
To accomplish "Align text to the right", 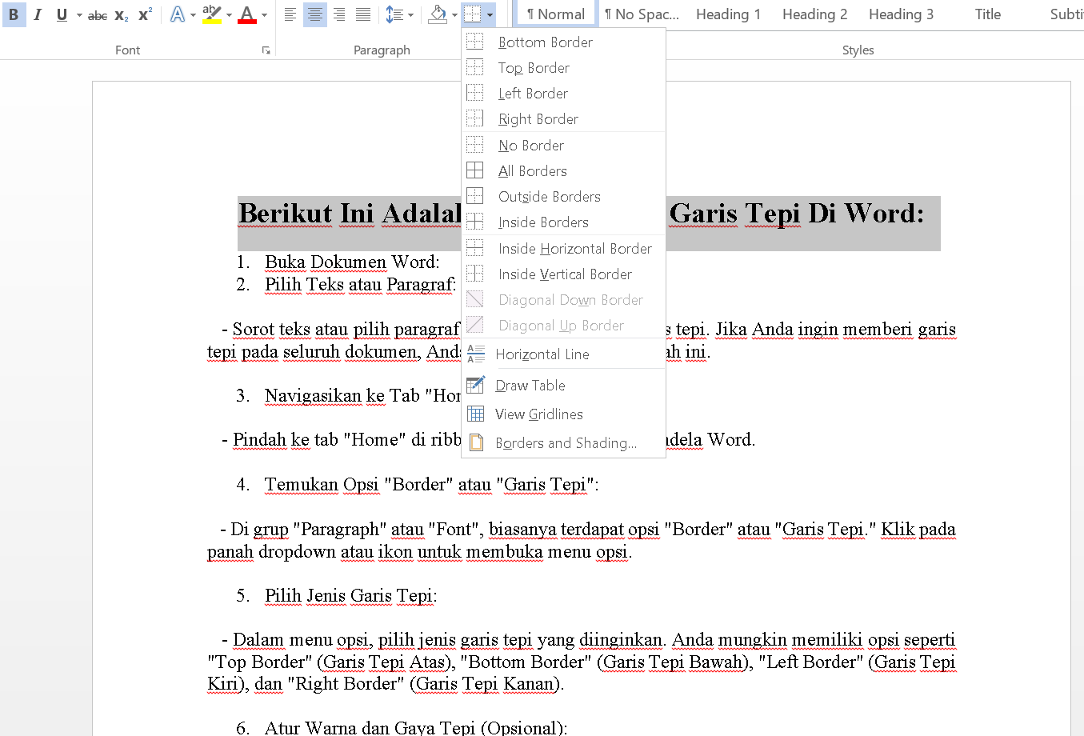I will coord(339,14).
